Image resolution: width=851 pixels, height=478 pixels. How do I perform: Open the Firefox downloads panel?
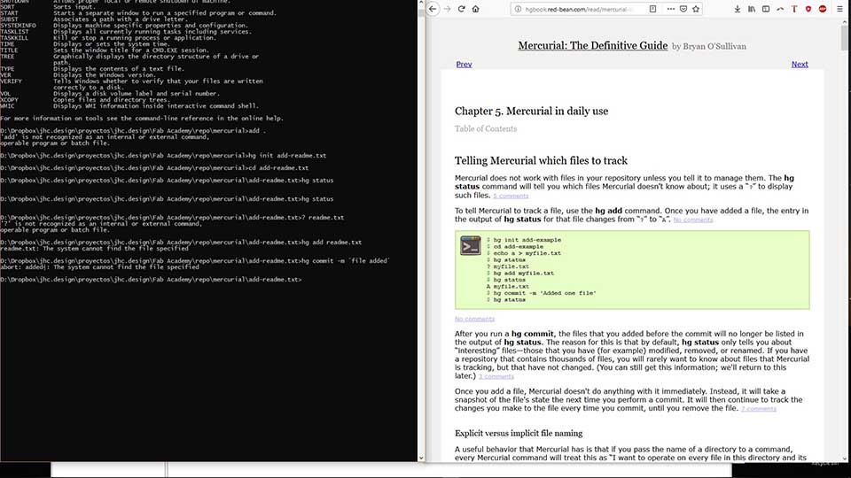point(737,9)
